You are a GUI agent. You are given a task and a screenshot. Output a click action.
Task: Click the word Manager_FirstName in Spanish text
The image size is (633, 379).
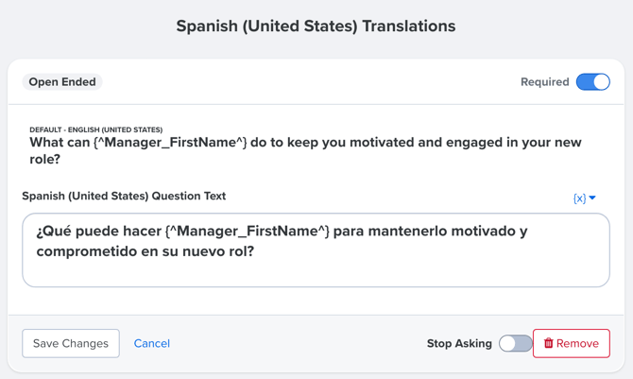pos(248,232)
